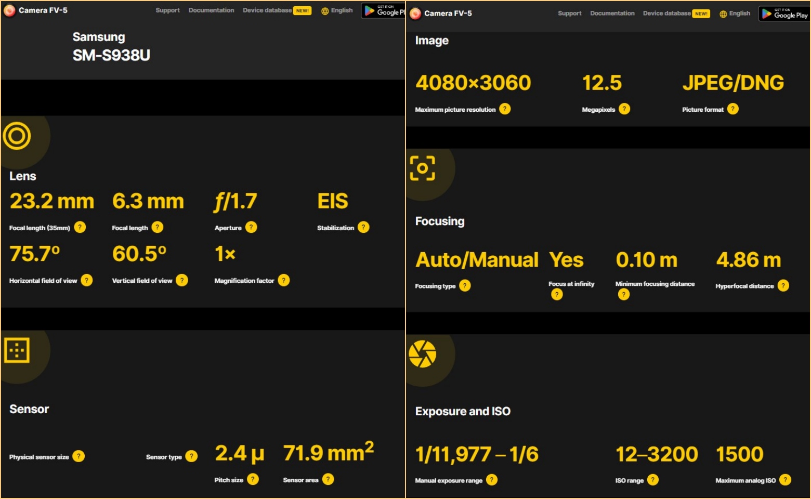
Task: Click the Lens section circle icon
Action: click(17, 136)
